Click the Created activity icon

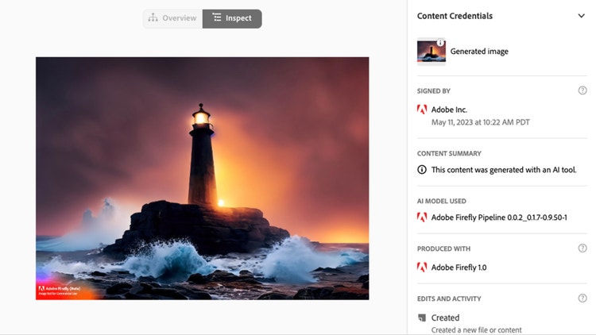click(x=422, y=318)
